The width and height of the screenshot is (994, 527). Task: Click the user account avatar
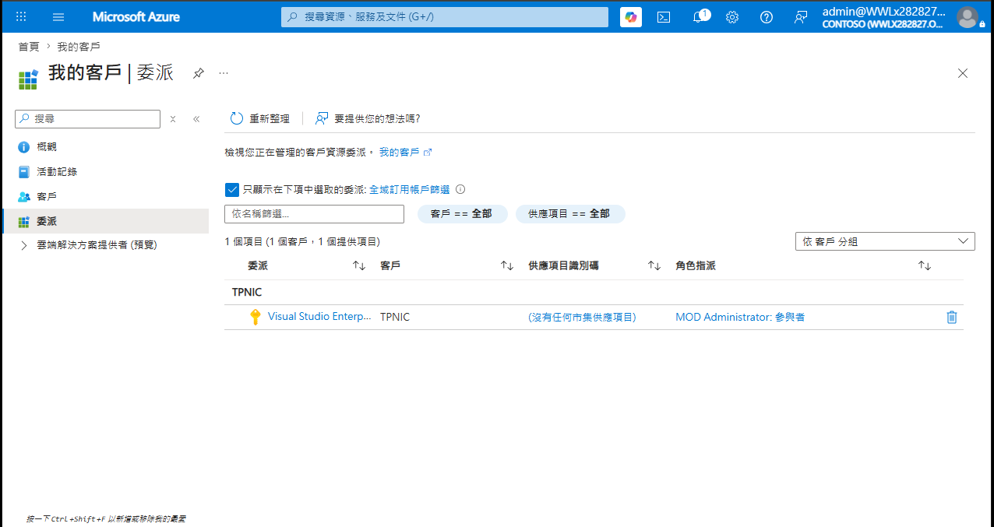point(967,16)
